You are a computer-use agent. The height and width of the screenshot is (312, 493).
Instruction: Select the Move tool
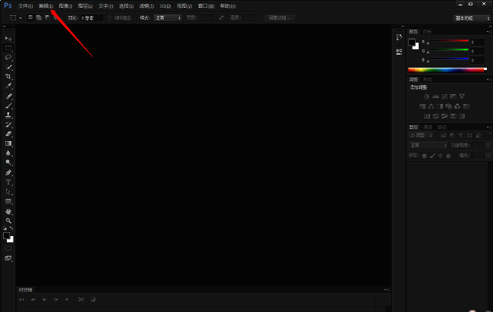point(9,38)
